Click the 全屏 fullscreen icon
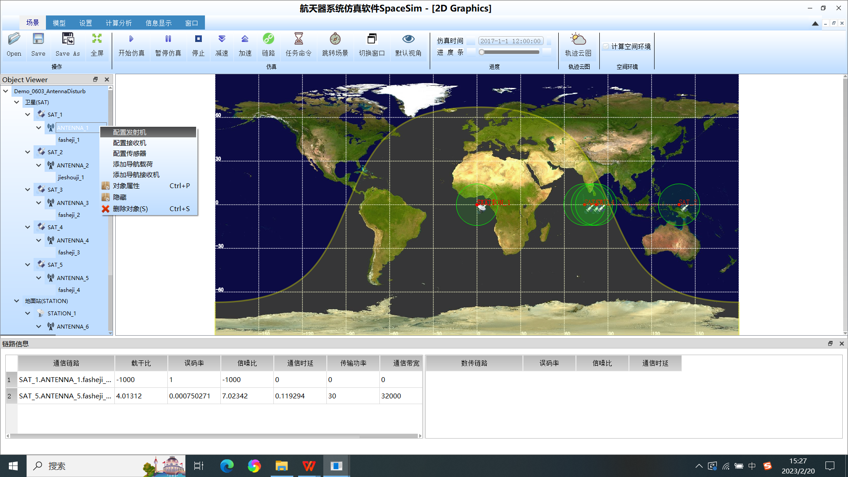 pyautogui.click(x=97, y=39)
